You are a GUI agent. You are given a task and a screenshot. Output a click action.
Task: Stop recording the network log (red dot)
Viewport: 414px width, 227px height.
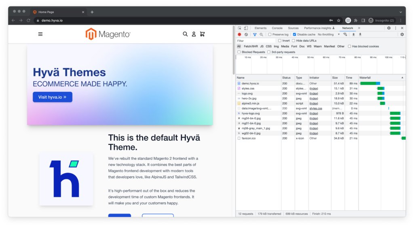click(x=239, y=34)
